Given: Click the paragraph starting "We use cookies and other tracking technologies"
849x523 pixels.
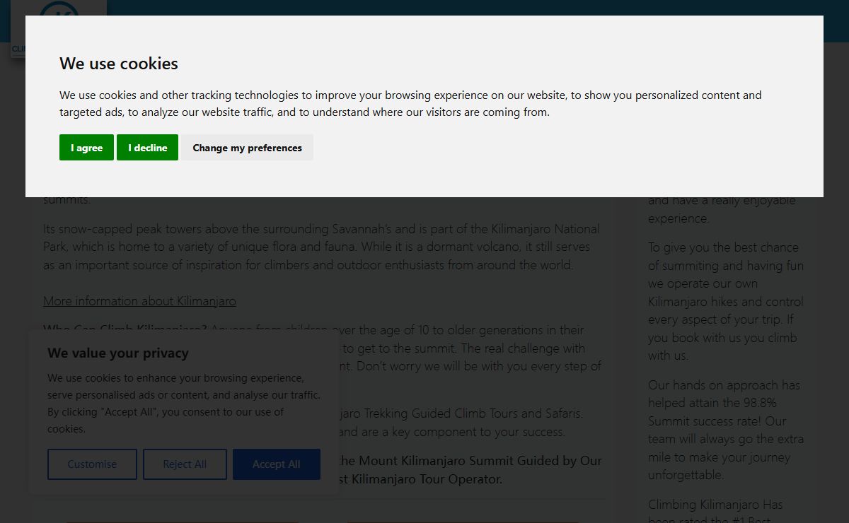Looking at the screenshot, I should pos(410,103).
